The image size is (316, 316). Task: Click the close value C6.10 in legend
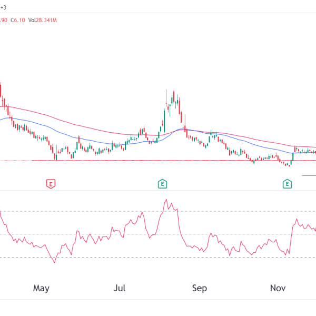tap(18, 20)
